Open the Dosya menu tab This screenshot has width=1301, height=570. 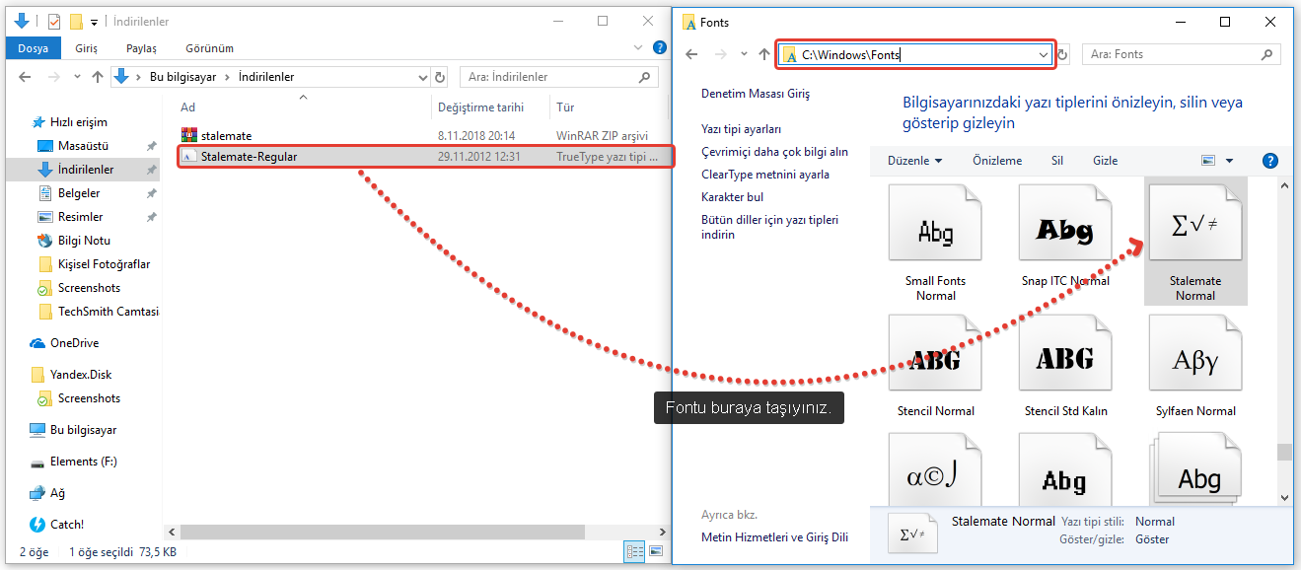[33, 48]
